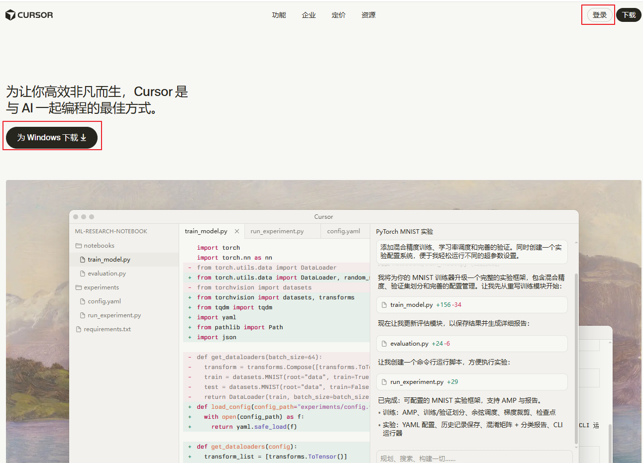Click the notebooks folder icon

point(79,246)
